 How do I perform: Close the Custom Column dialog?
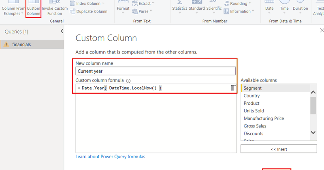(x=322, y=30)
